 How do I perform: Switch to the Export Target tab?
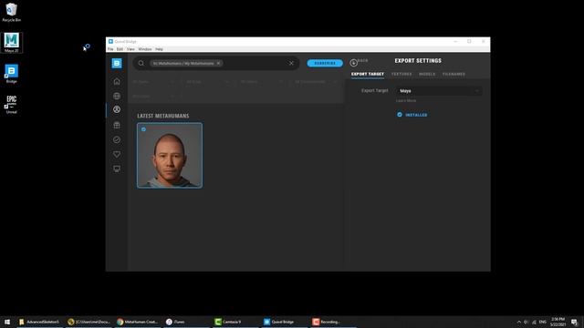(367, 74)
